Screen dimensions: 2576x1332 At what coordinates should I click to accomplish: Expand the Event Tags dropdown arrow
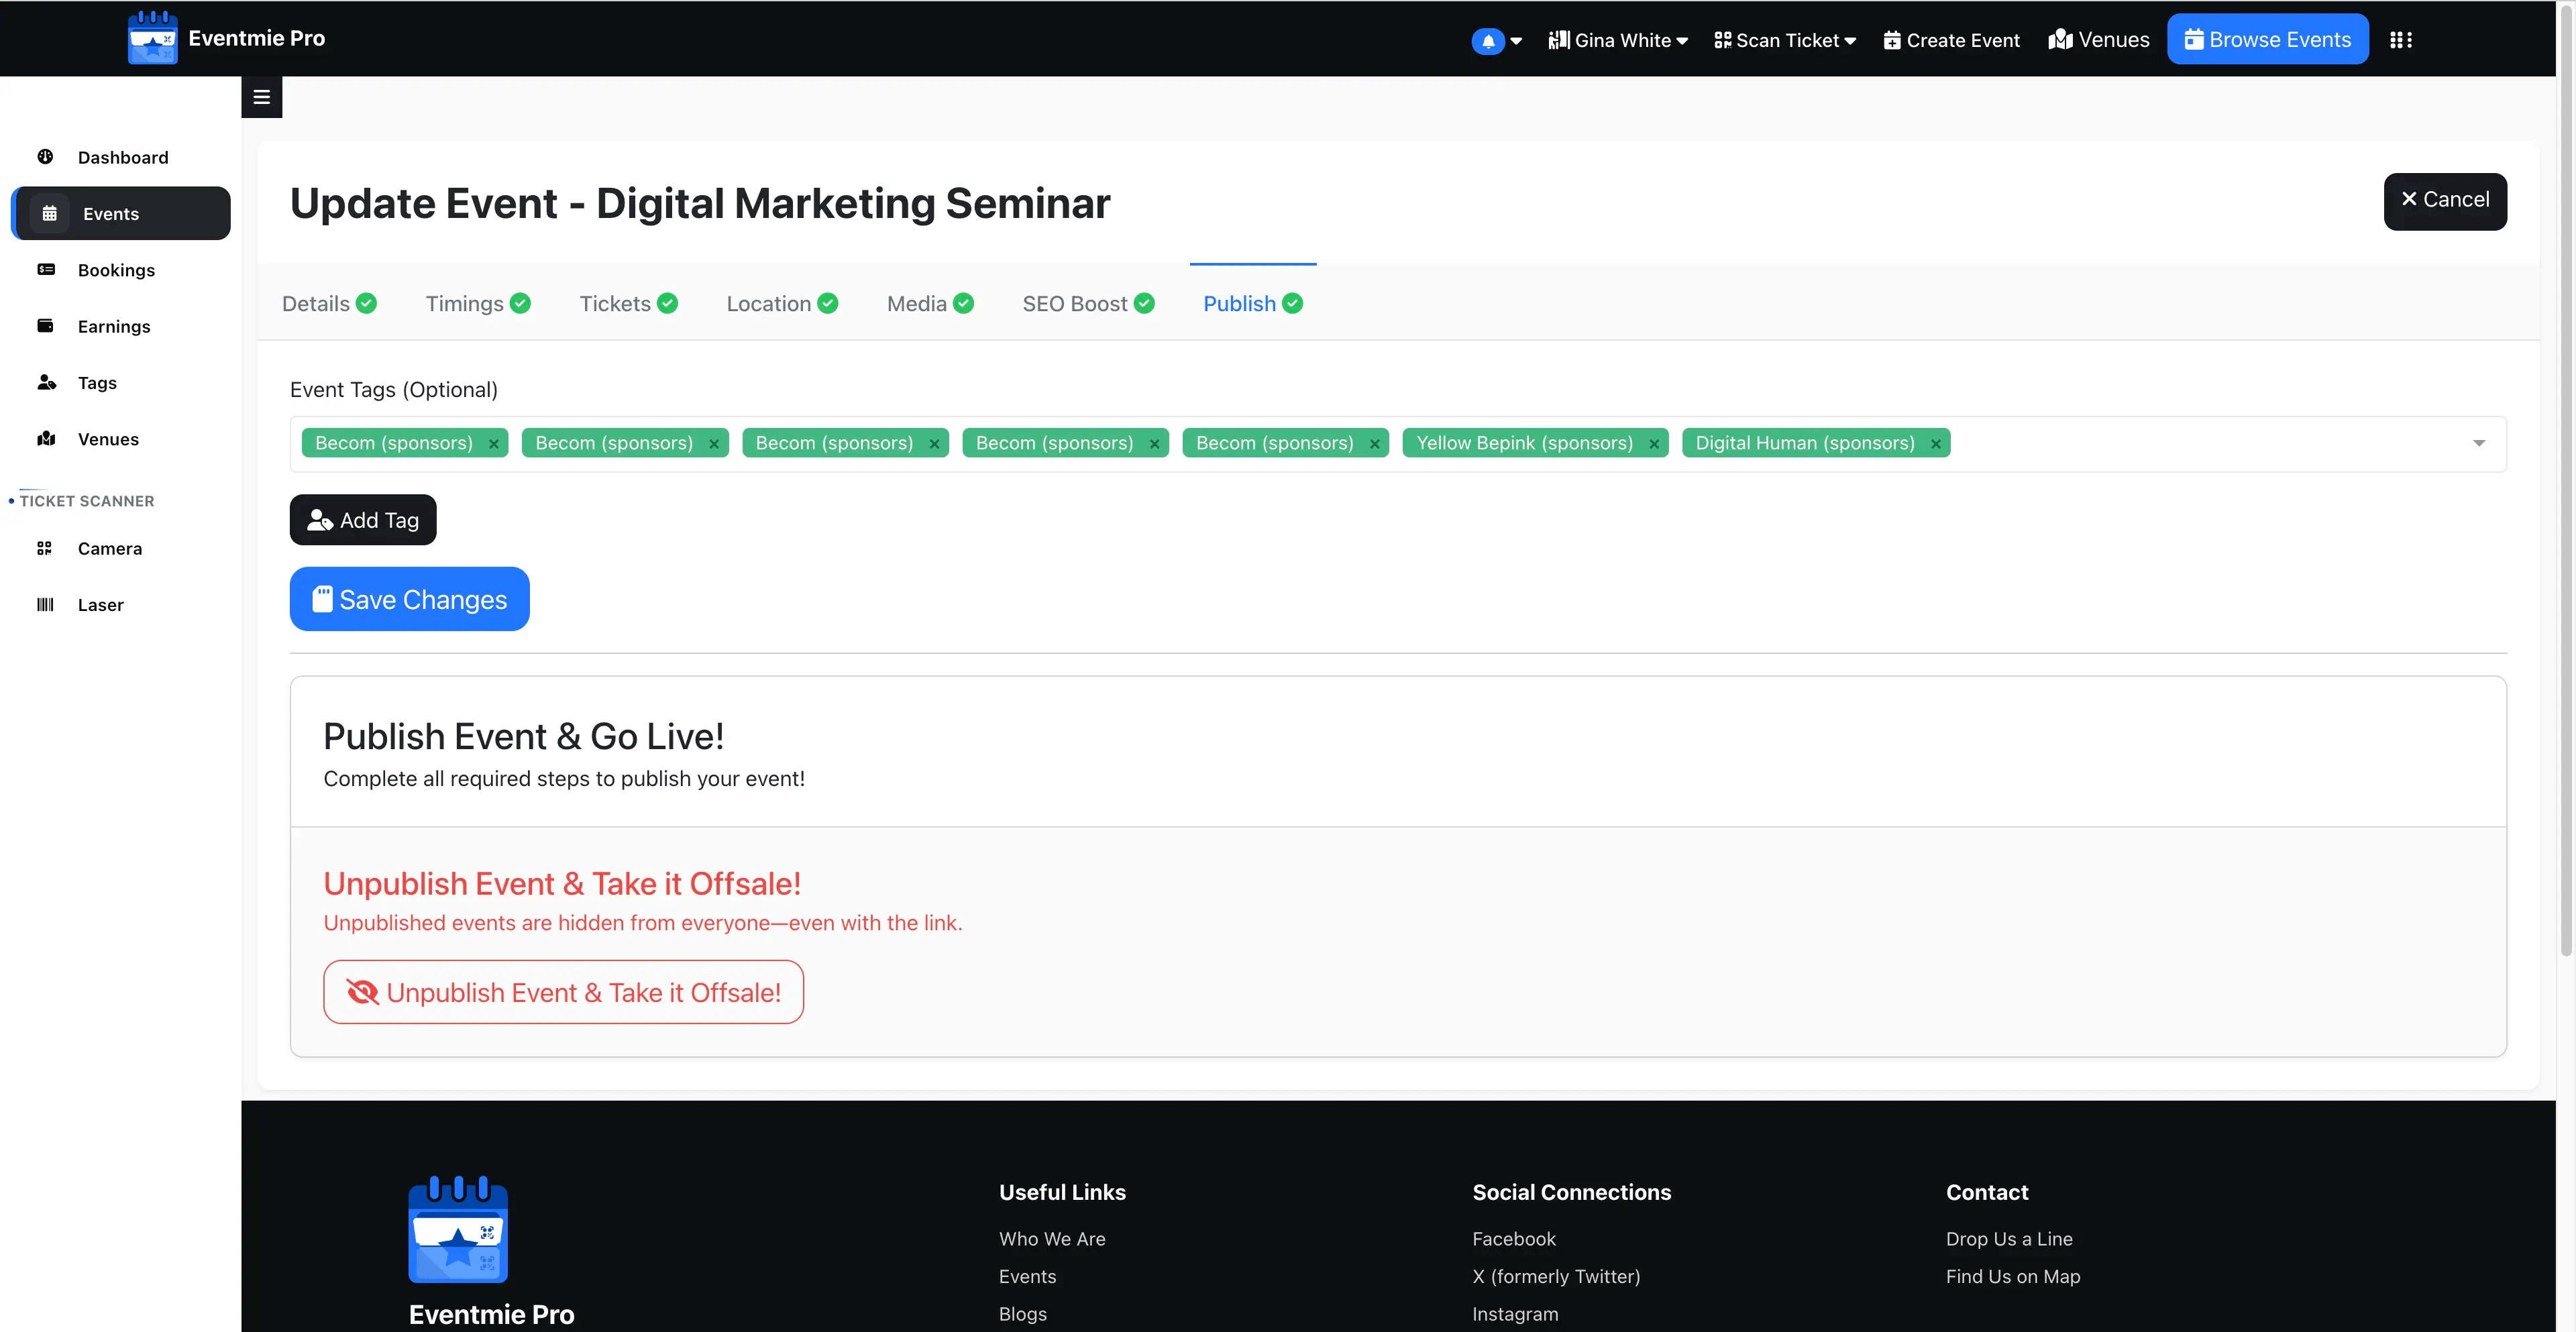tap(2478, 443)
